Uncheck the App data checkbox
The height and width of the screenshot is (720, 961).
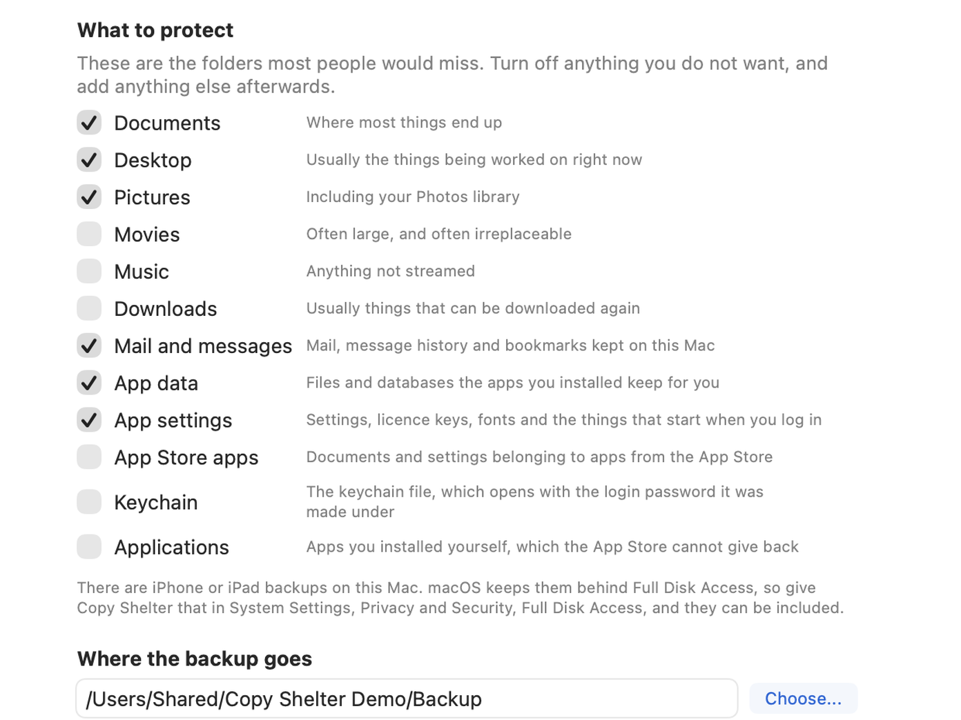89,383
